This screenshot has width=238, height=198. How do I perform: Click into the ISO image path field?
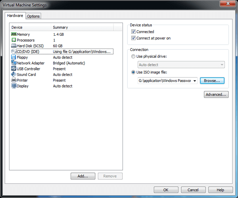coord(165,81)
